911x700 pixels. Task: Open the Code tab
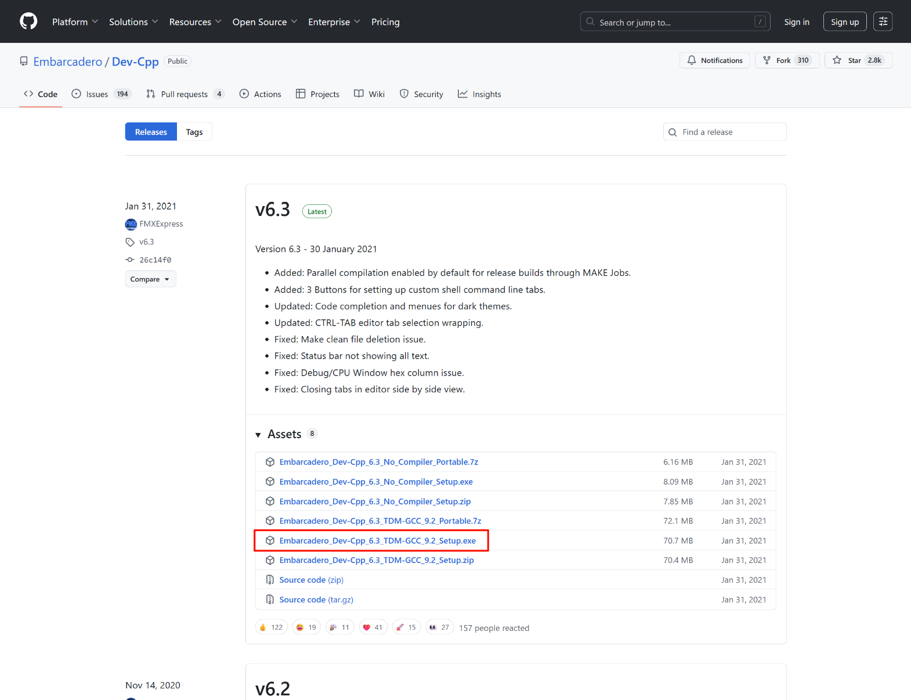point(41,94)
